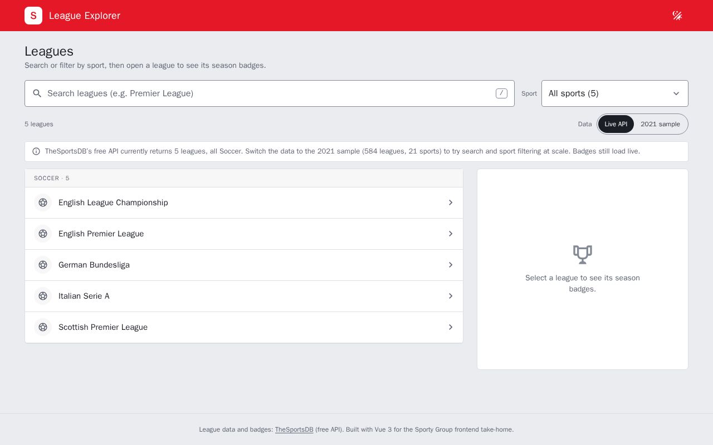This screenshot has height=445, width=713.
Task: Click the soccer icon for German Bundesliga
Action: pos(43,265)
